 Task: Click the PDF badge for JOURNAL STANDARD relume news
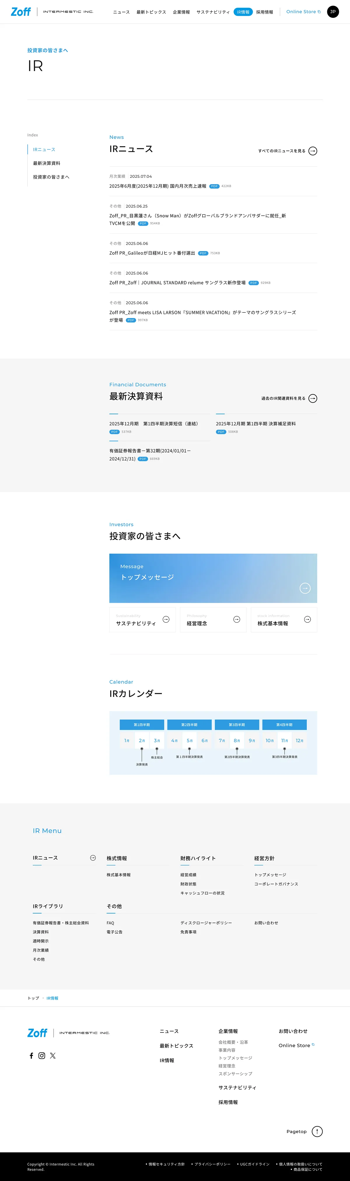pos(253,283)
